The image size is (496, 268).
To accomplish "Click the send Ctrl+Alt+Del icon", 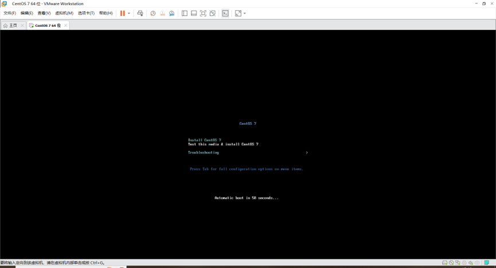I will pyautogui.click(x=140, y=13).
